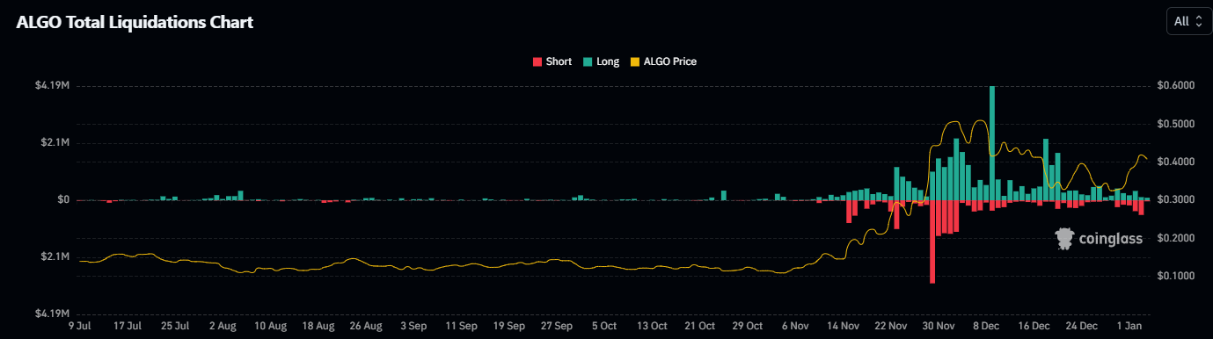Click the 5 Oct date label
Viewport: 1213px width, 339px height.
pos(604,326)
